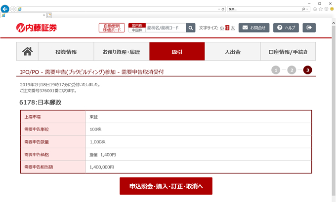Go to the home icon tab
The width and height of the screenshot is (336, 202).
point(28,51)
